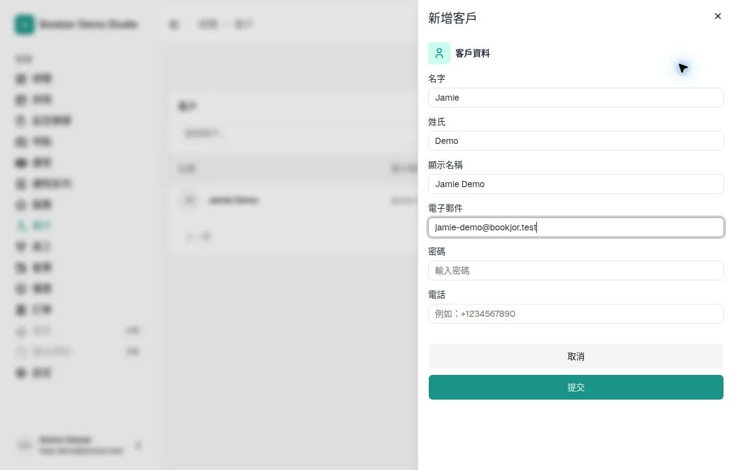734x470 pixels.
Task: Click the 客戶資料 section heading
Action: click(472, 53)
